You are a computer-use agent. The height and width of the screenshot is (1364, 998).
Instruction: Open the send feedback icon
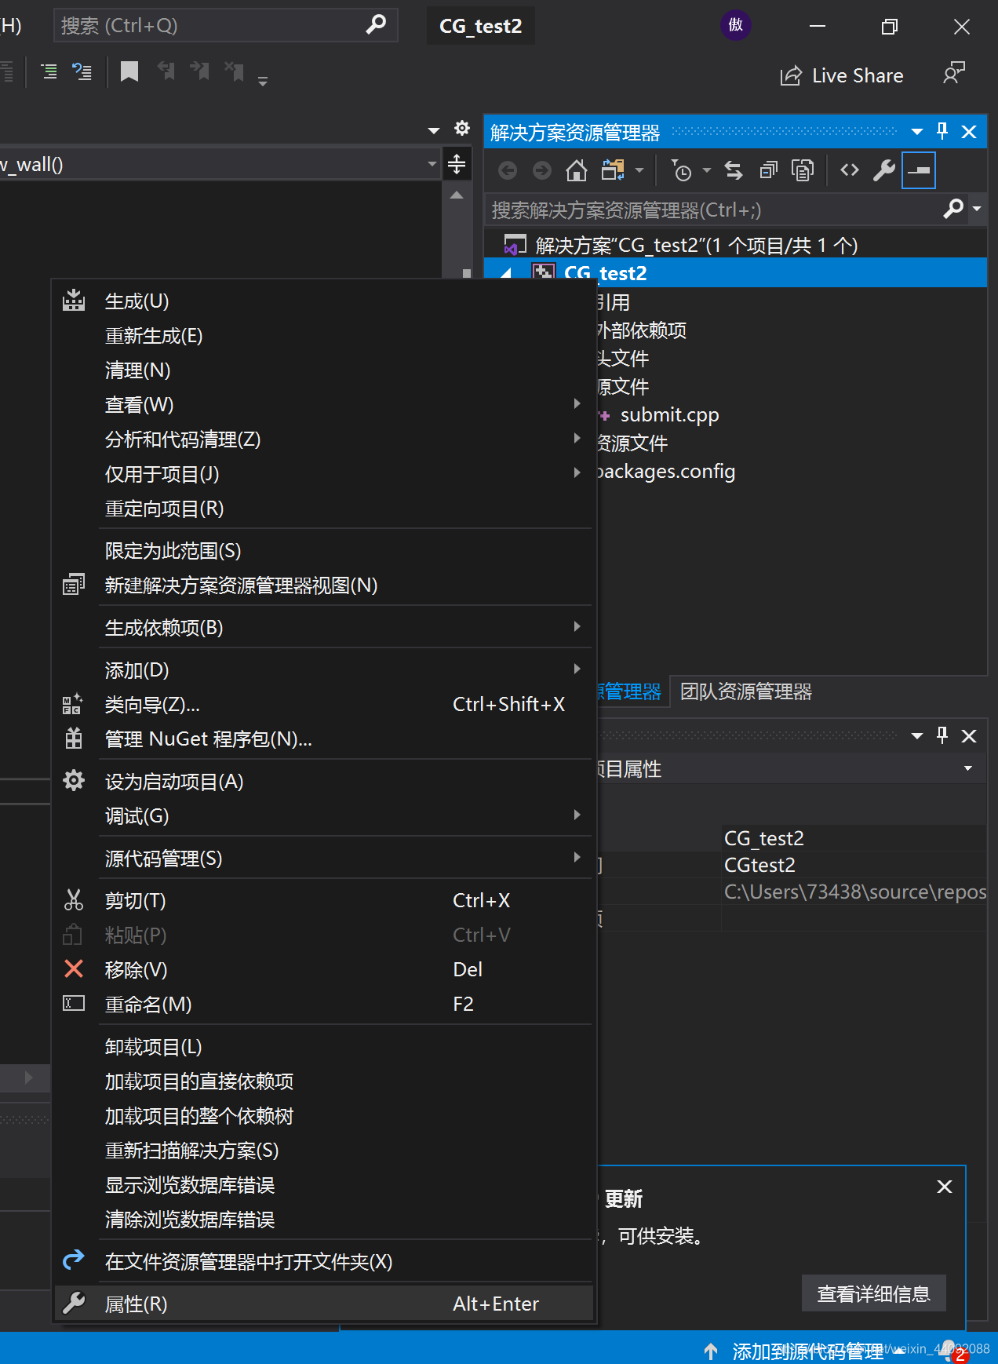(954, 74)
